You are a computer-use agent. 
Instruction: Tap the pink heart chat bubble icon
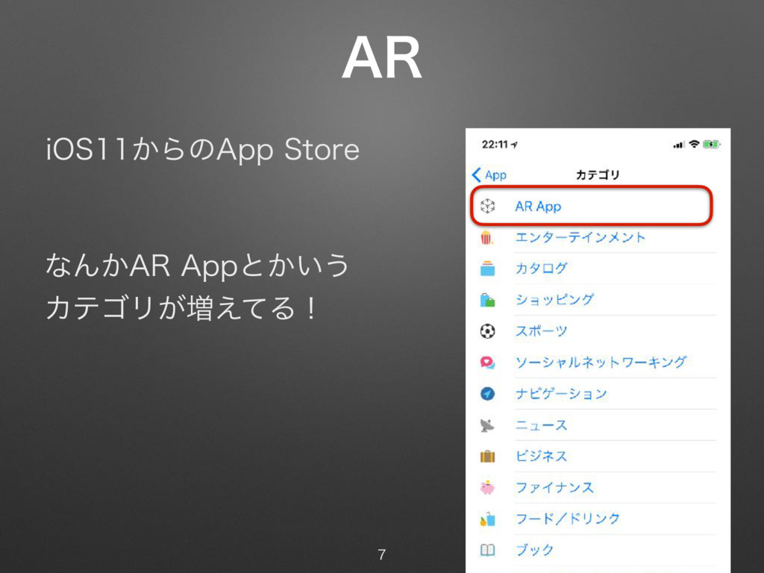tap(487, 363)
